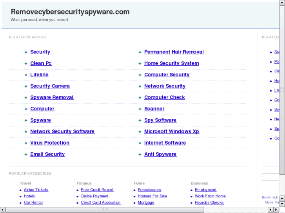285x213 pixels.
Task: Follow the Microsoft Windows Xp link
Action: [171, 132]
